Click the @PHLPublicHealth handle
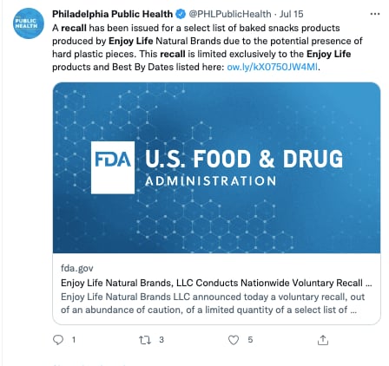Image resolution: width=389 pixels, height=366 pixels. [230, 14]
